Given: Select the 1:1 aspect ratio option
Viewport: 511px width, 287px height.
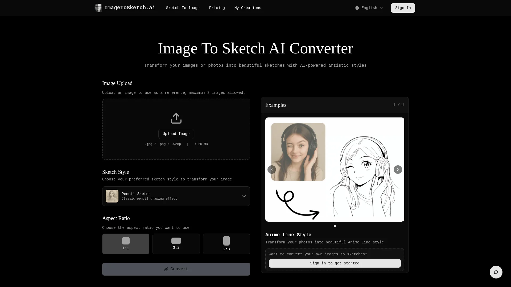Looking at the screenshot, I should coord(126,244).
